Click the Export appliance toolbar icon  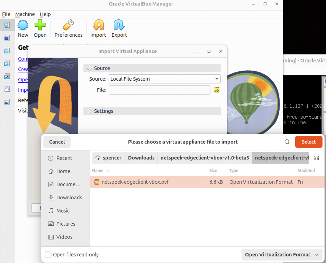[x=119, y=26]
